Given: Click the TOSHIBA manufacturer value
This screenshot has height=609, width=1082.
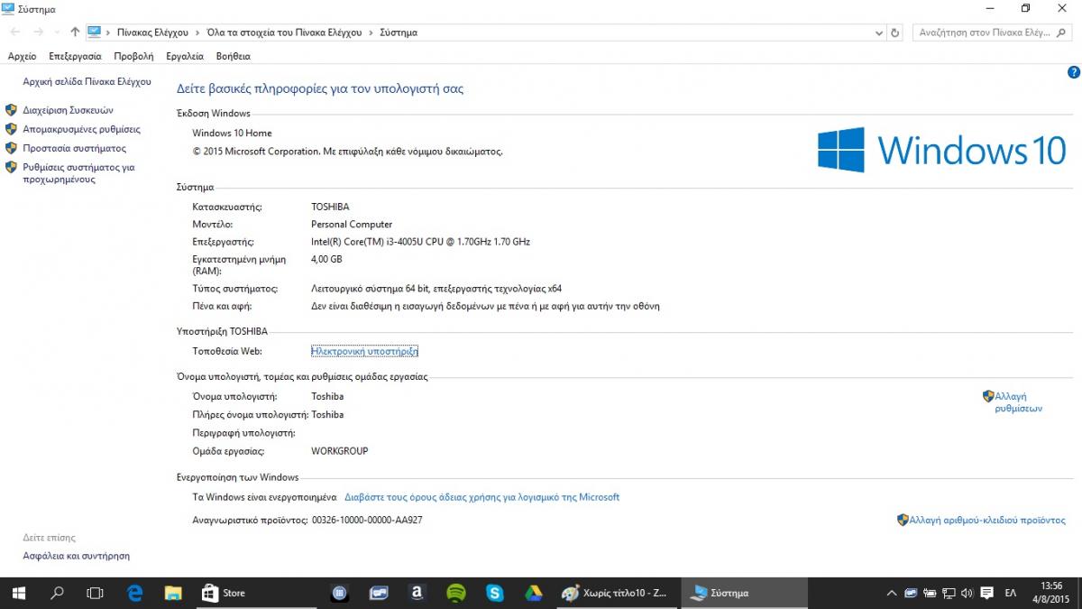Looking at the screenshot, I should coord(330,207).
